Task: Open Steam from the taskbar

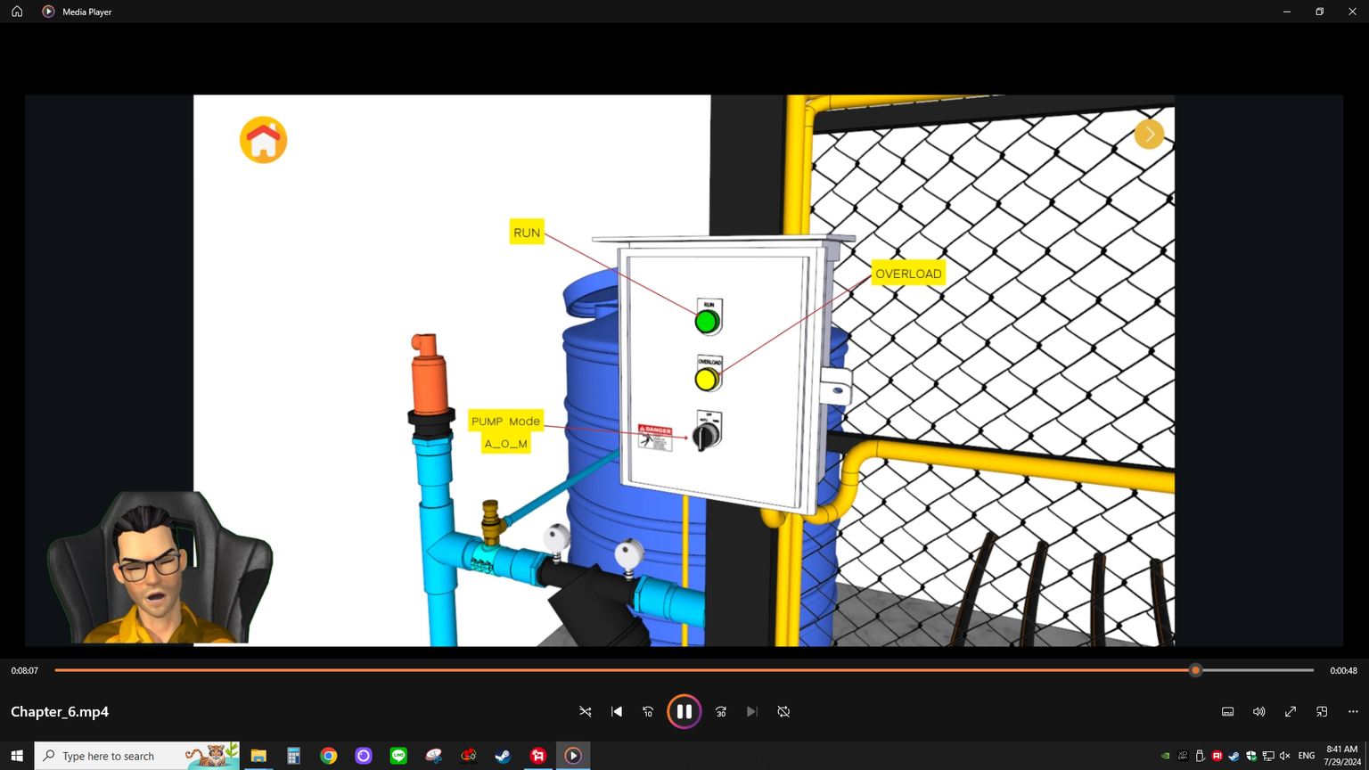Action: click(503, 756)
